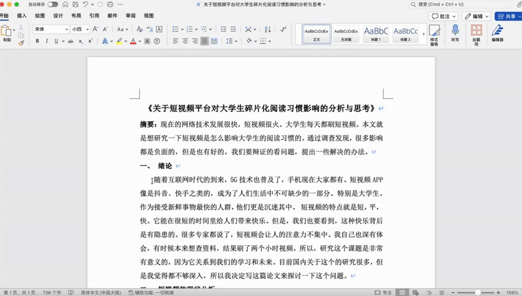Toggle Focus mode in status bar
Viewport: 522px width, 296px height.
[383, 293]
